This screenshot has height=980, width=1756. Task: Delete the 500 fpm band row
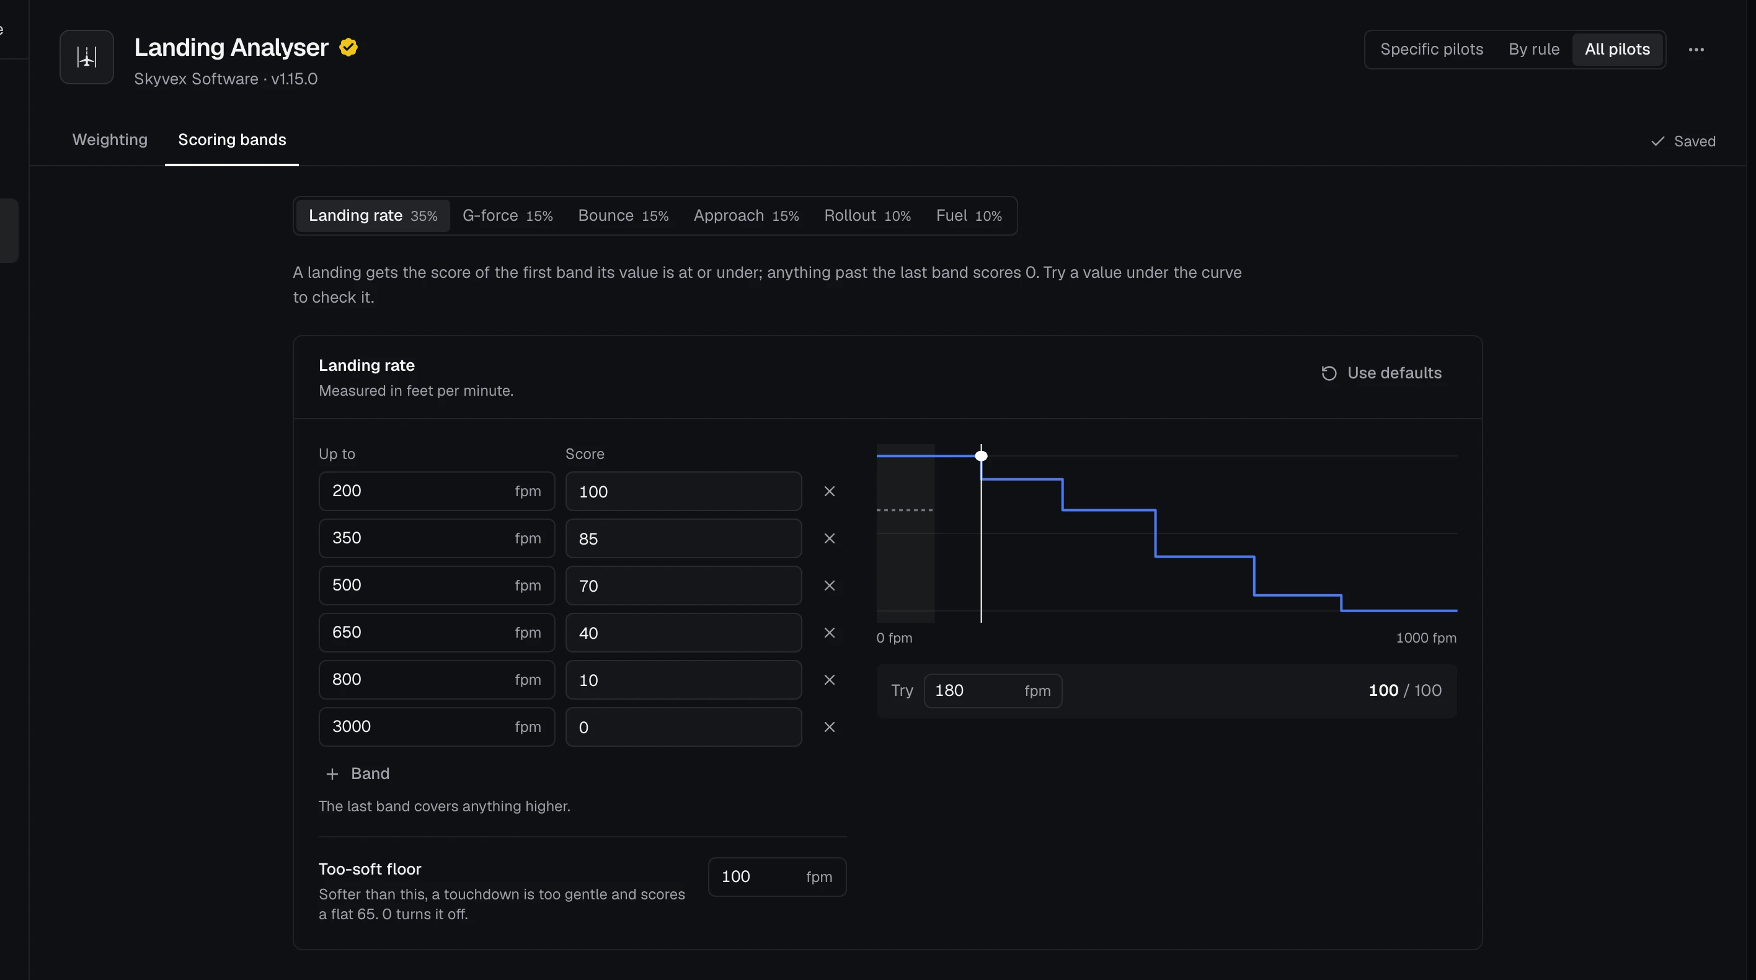(829, 585)
